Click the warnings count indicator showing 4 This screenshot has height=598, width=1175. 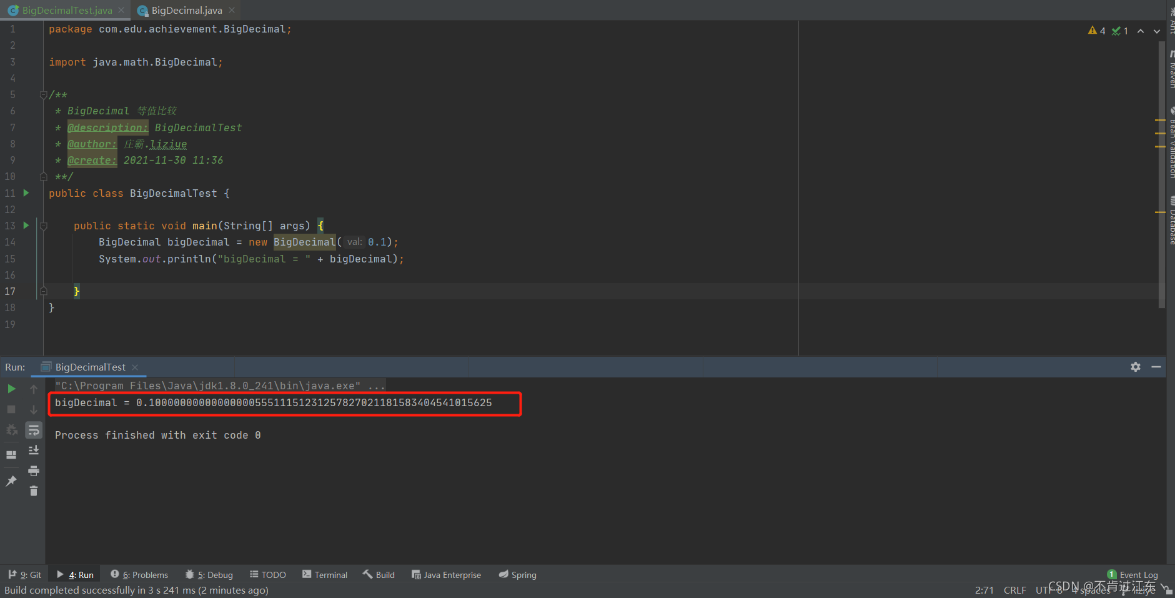pos(1097,31)
